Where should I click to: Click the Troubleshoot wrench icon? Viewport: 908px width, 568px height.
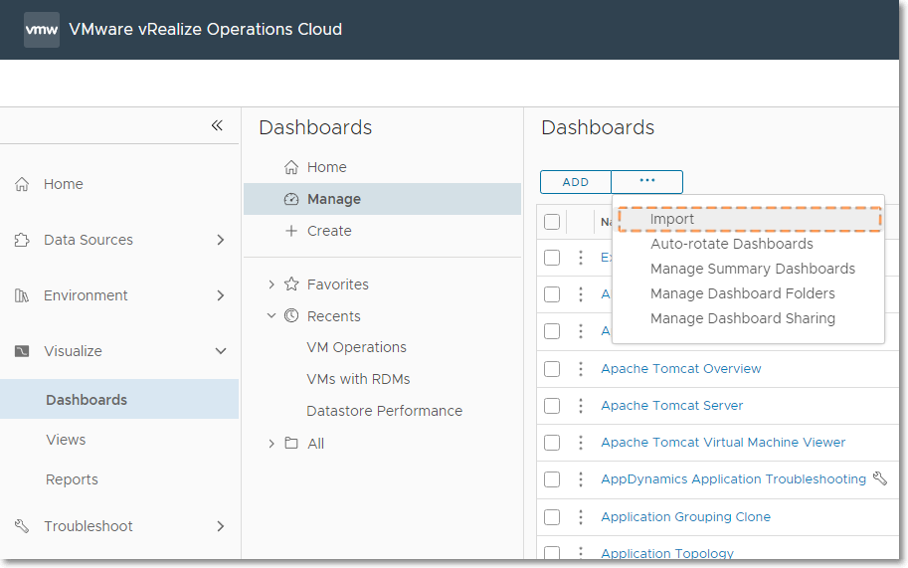pyautogui.click(x=22, y=526)
